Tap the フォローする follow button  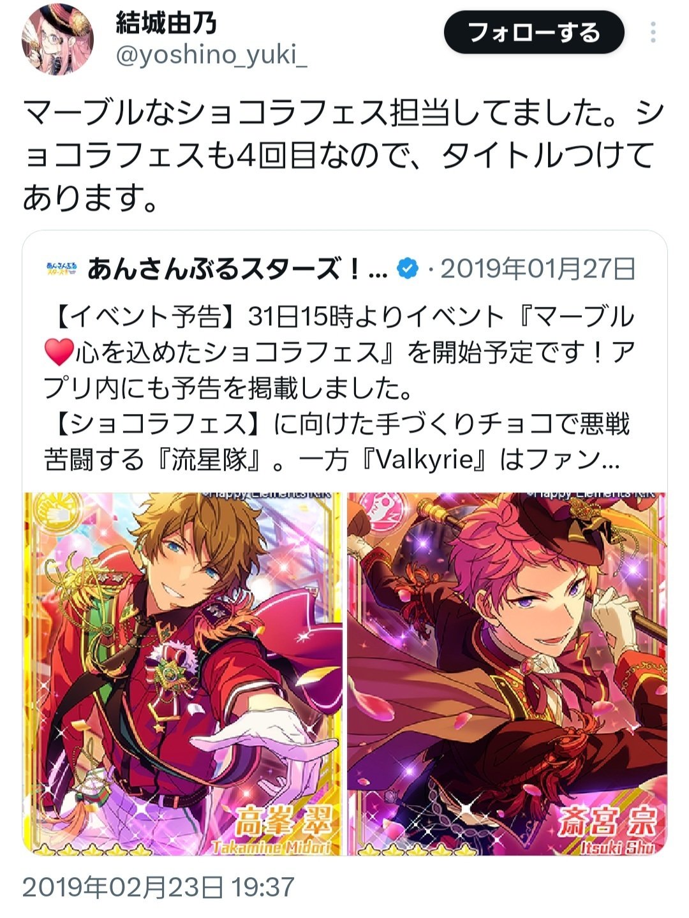pyautogui.click(x=533, y=32)
